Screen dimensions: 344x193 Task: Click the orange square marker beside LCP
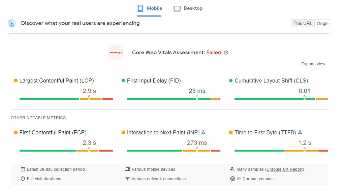pyautogui.click(x=16, y=81)
